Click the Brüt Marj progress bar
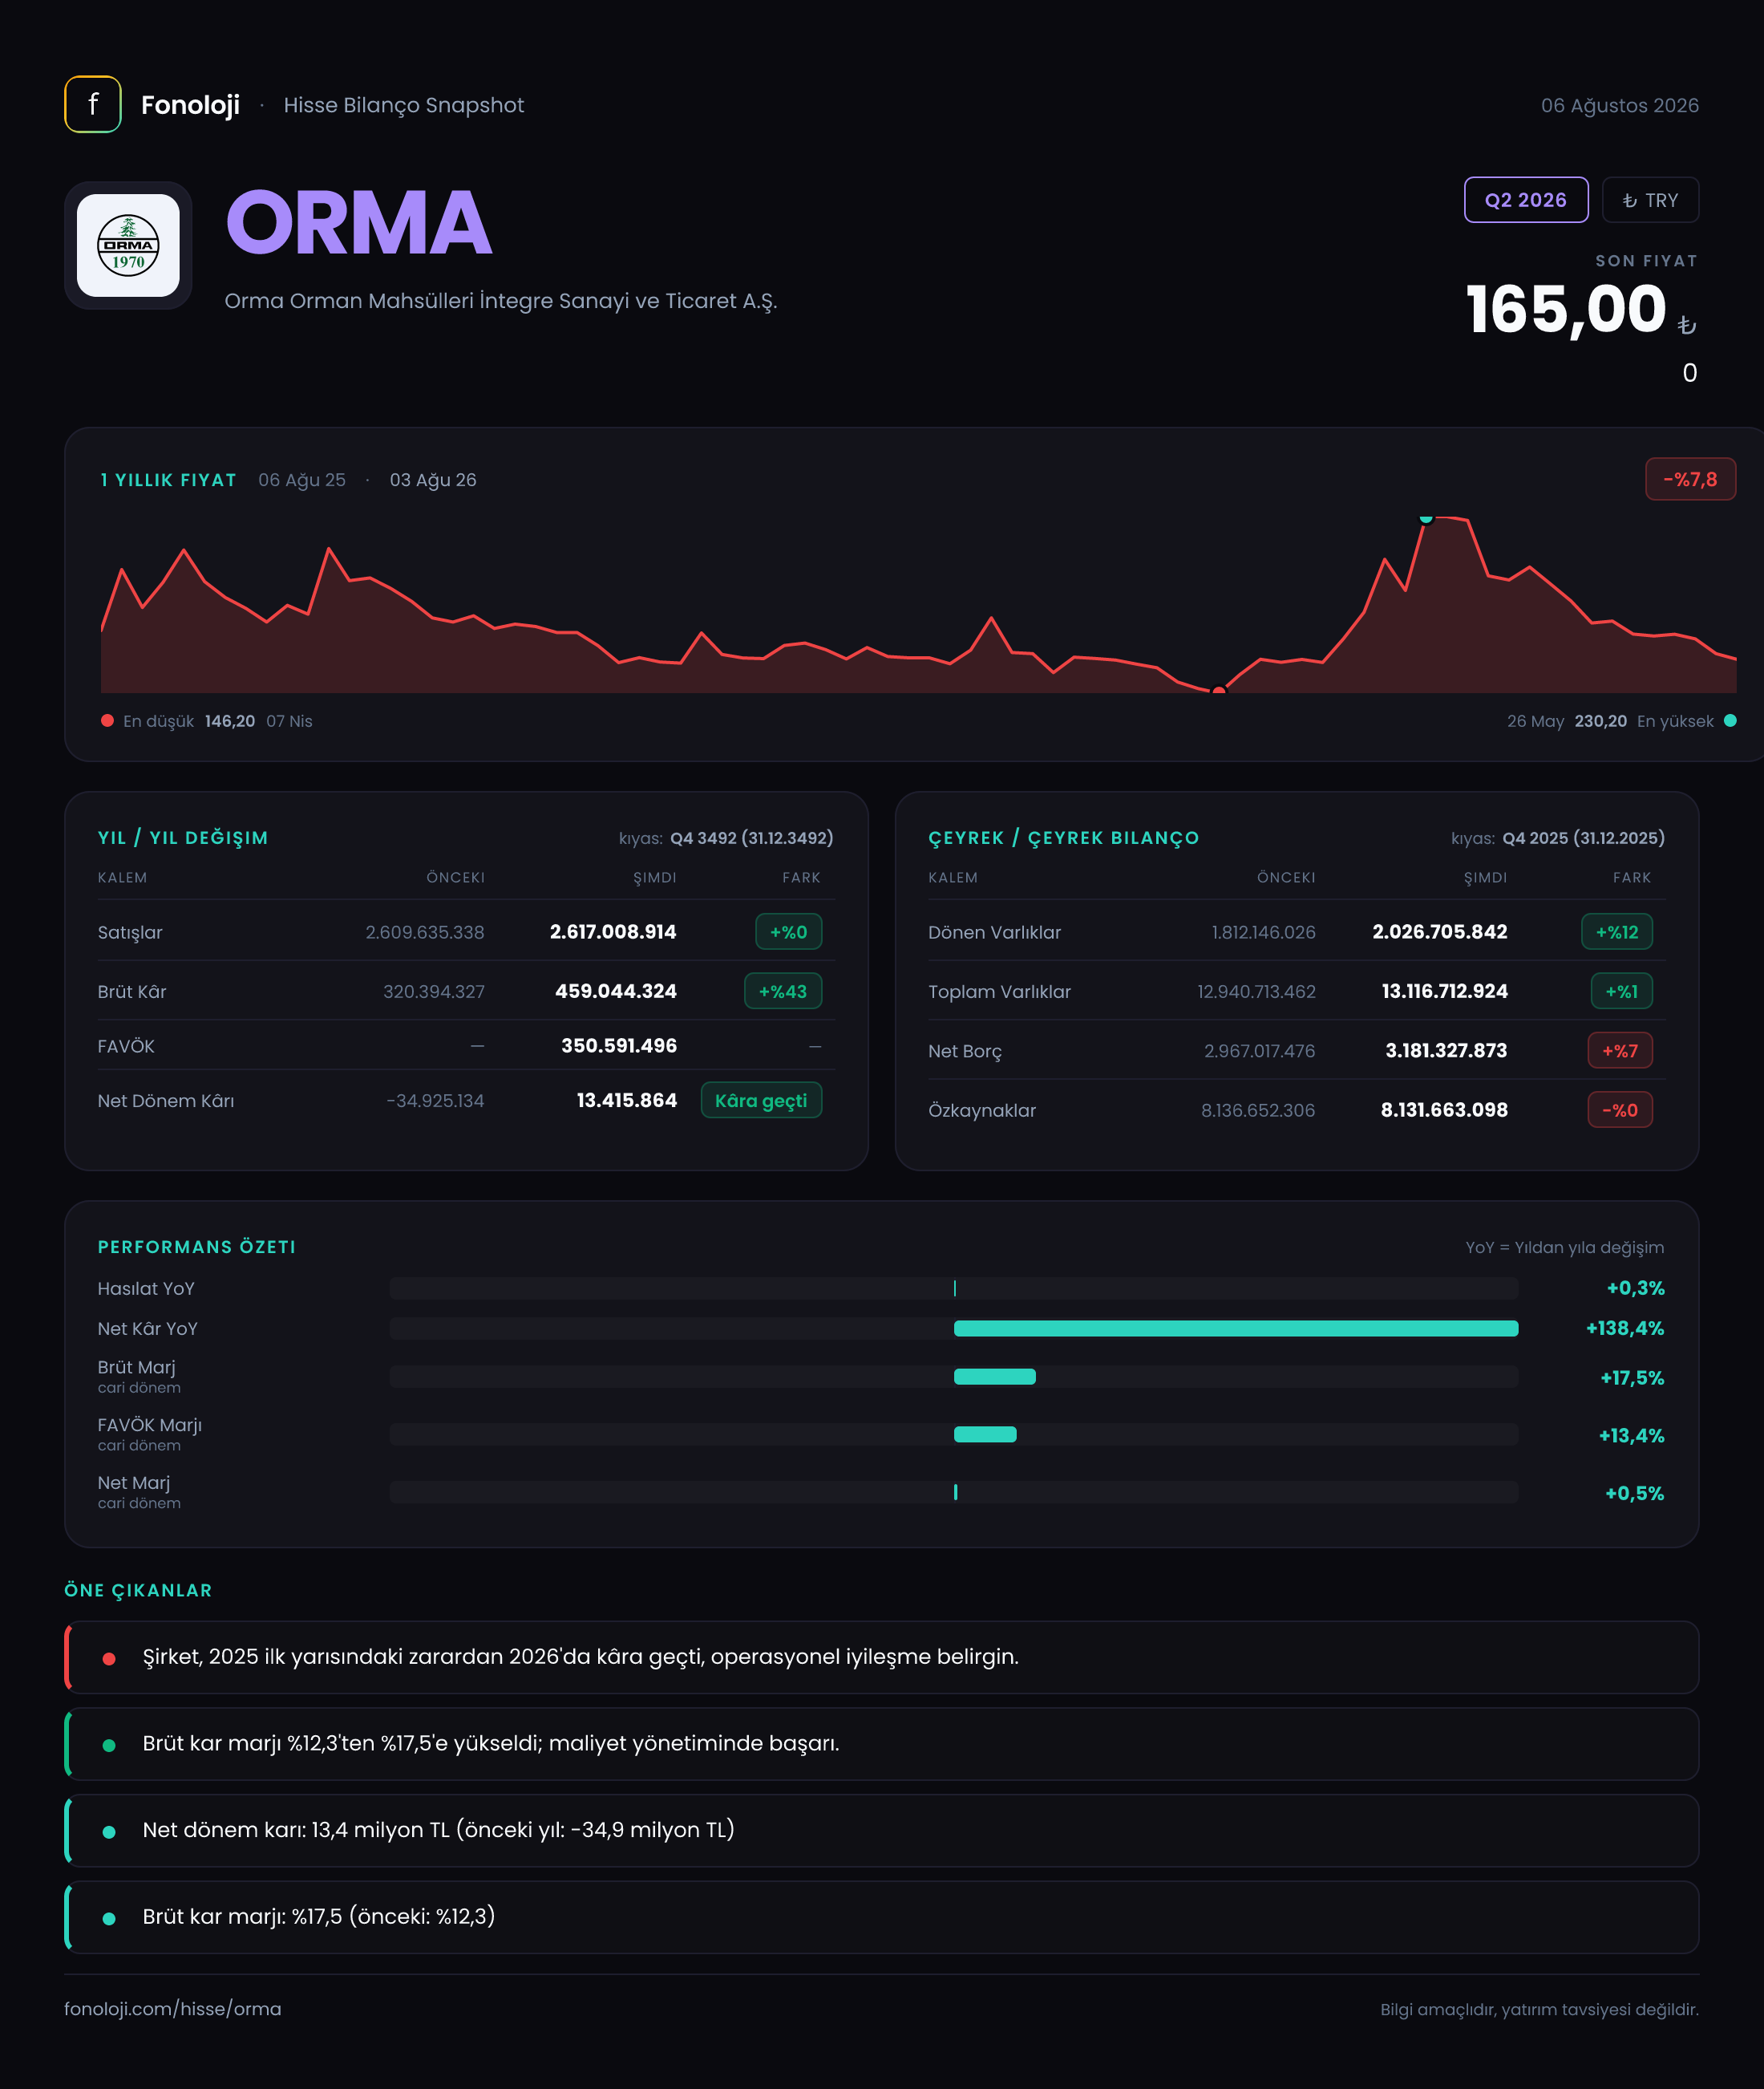The height and width of the screenshot is (2089, 1764). (954, 1377)
